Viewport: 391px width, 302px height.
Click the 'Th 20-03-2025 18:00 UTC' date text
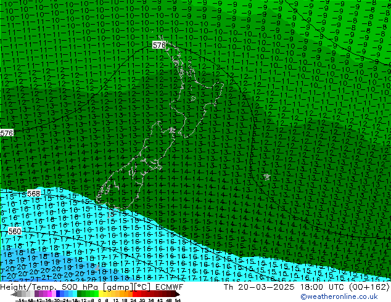(x=284, y=287)
